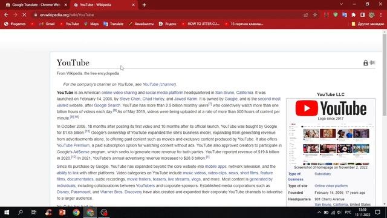Open site info via address bar lock
The image size is (387, 218).
pyautogui.click(x=36, y=15)
